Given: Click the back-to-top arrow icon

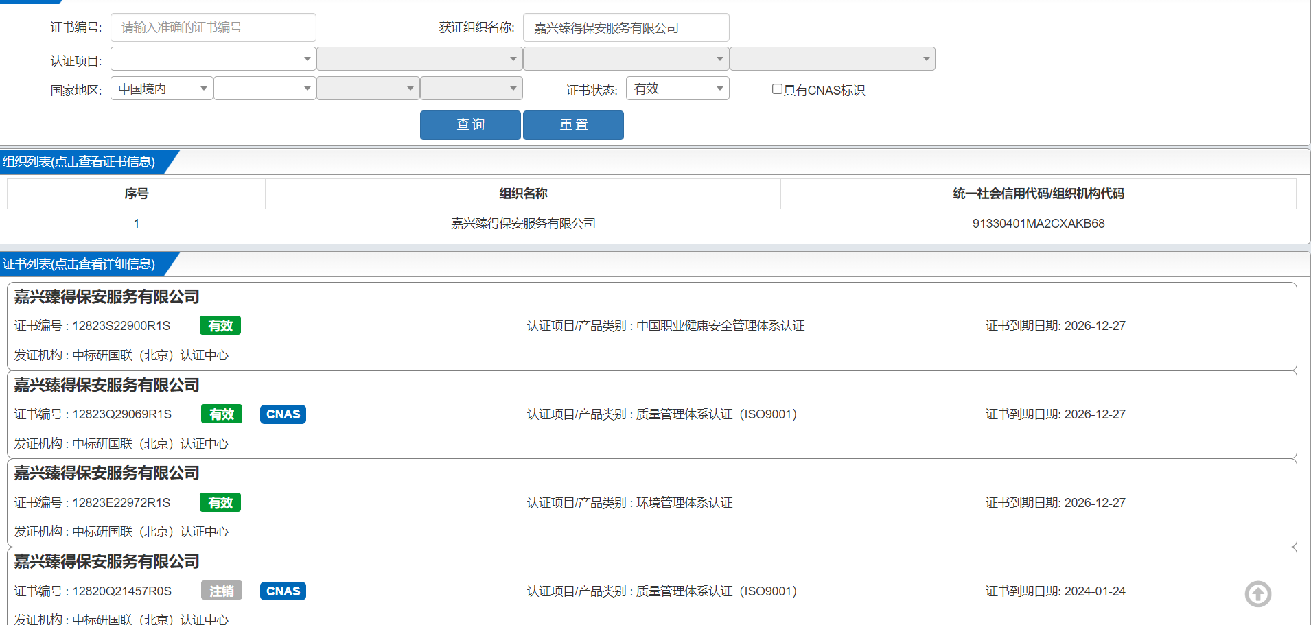Looking at the screenshot, I should pyautogui.click(x=1258, y=594).
